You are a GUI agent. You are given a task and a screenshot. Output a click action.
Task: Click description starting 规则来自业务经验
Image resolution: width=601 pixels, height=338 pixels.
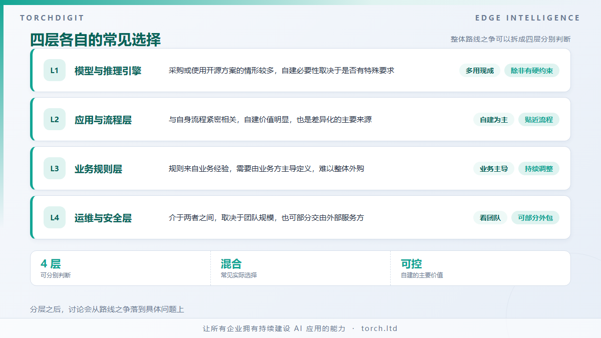pos(266,169)
